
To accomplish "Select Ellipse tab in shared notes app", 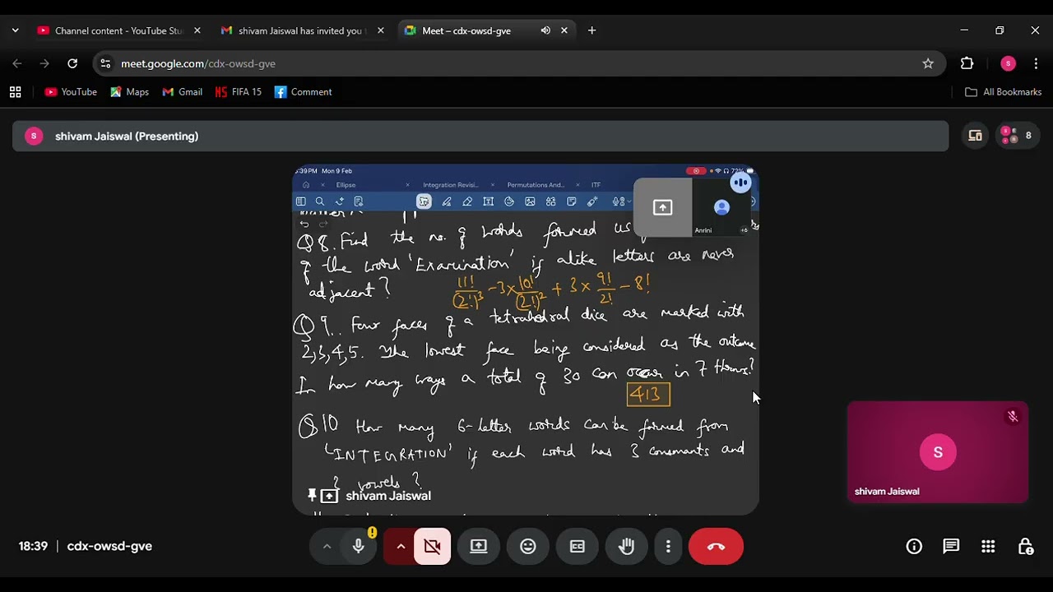I will 346,185.
